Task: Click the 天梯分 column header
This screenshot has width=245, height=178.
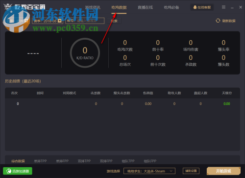Action: coord(227,93)
